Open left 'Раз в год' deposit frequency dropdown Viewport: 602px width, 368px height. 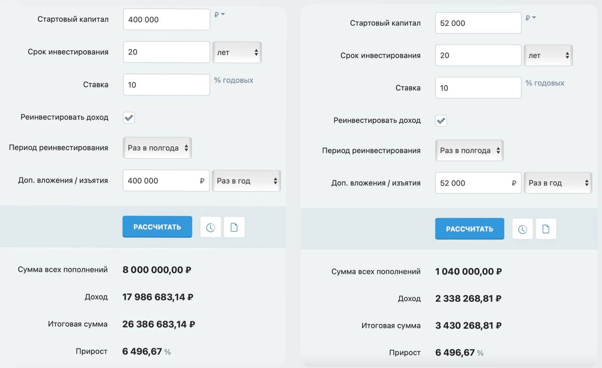(246, 181)
